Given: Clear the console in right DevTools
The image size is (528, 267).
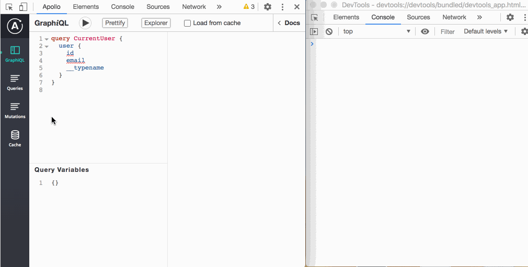Looking at the screenshot, I should pyautogui.click(x=329, y=31).
